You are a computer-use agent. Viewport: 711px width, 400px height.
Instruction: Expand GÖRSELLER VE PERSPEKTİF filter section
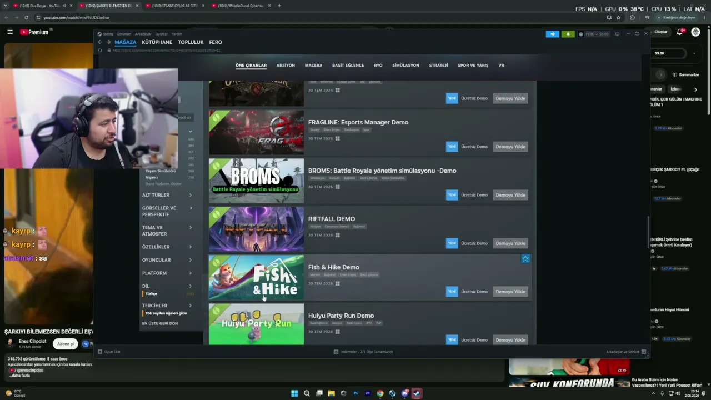point(167,211)
